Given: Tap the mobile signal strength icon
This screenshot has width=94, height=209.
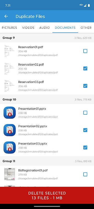Looking at the screenshot, I should [x=85, y=5].
